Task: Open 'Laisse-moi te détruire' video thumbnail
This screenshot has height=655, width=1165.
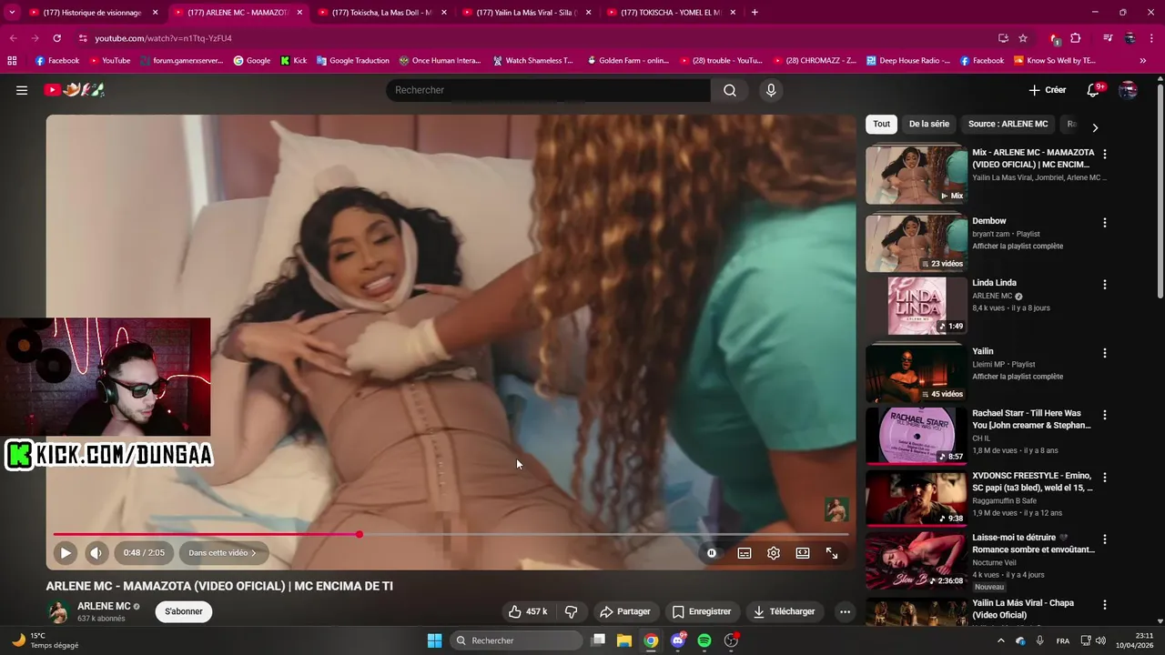Action: click(x=917, y=561)
